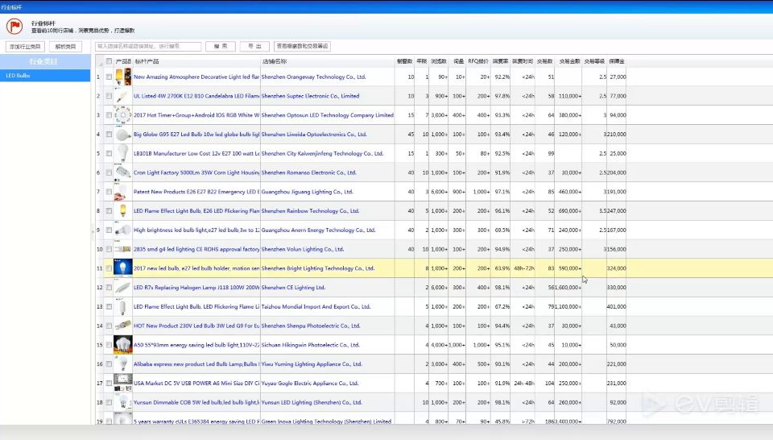The height and width of the screenshot is (440, 773).
Task: Click the 导出 export button
Action: click(254, 47)
